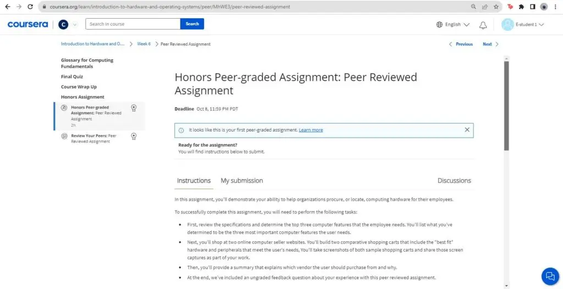Open the red Tp extension icon
563x289 pixels.
(510, 7)
